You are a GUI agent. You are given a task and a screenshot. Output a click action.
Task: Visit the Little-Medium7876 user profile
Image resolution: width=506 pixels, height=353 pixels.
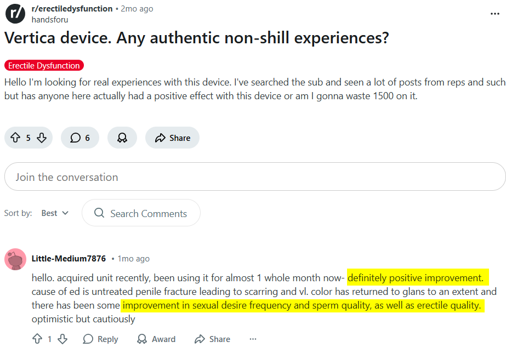[x=69, y=259]
